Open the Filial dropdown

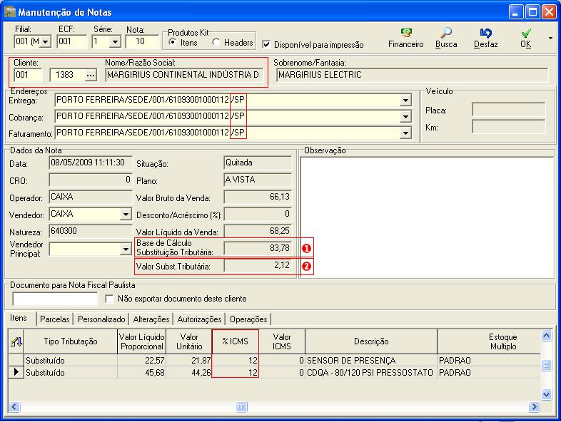point(46,42)
